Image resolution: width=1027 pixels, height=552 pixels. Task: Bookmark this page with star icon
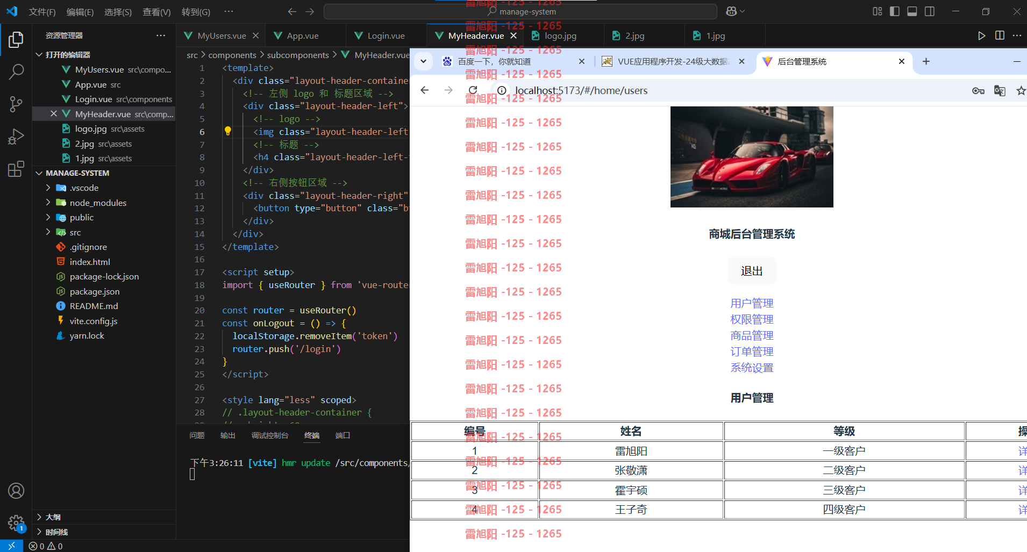click(1021, 91)
